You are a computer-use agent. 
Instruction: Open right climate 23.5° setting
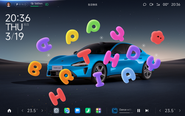[x=170, y=111]
